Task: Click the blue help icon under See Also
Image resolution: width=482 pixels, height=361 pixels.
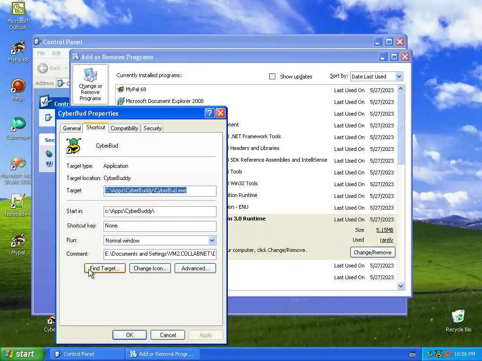Action: [49, 163]
